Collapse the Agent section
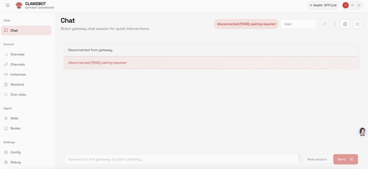 (48, 108)
